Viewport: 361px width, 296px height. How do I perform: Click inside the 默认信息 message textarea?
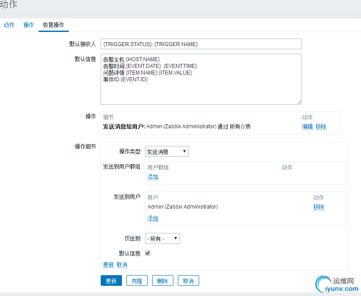pyautogui.click(x=201, y=79)
